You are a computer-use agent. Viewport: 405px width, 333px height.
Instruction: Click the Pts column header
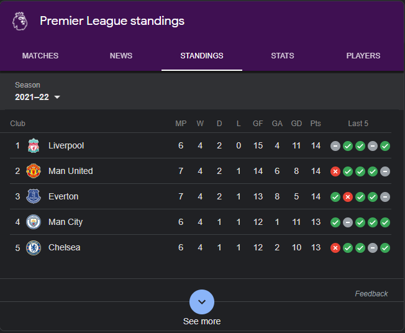click(316, 124)
